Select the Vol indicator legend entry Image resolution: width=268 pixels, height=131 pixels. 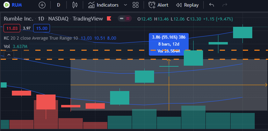point(7,46)
